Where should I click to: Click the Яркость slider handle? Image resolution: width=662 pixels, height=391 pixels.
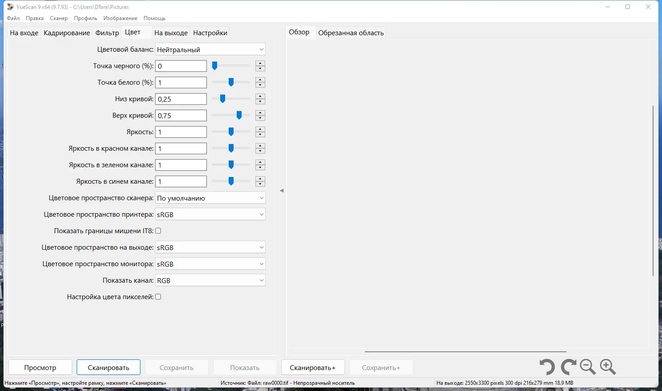pos(231,132)
